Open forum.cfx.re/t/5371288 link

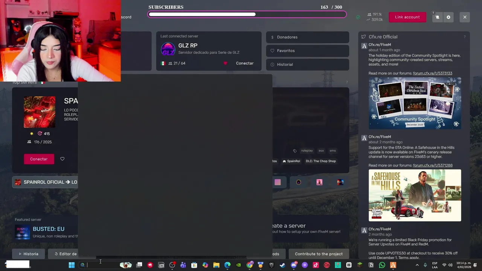click(x=433, y=165)
